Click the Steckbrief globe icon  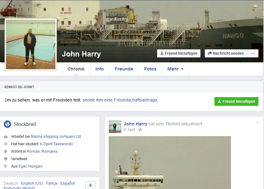[7, 124]
